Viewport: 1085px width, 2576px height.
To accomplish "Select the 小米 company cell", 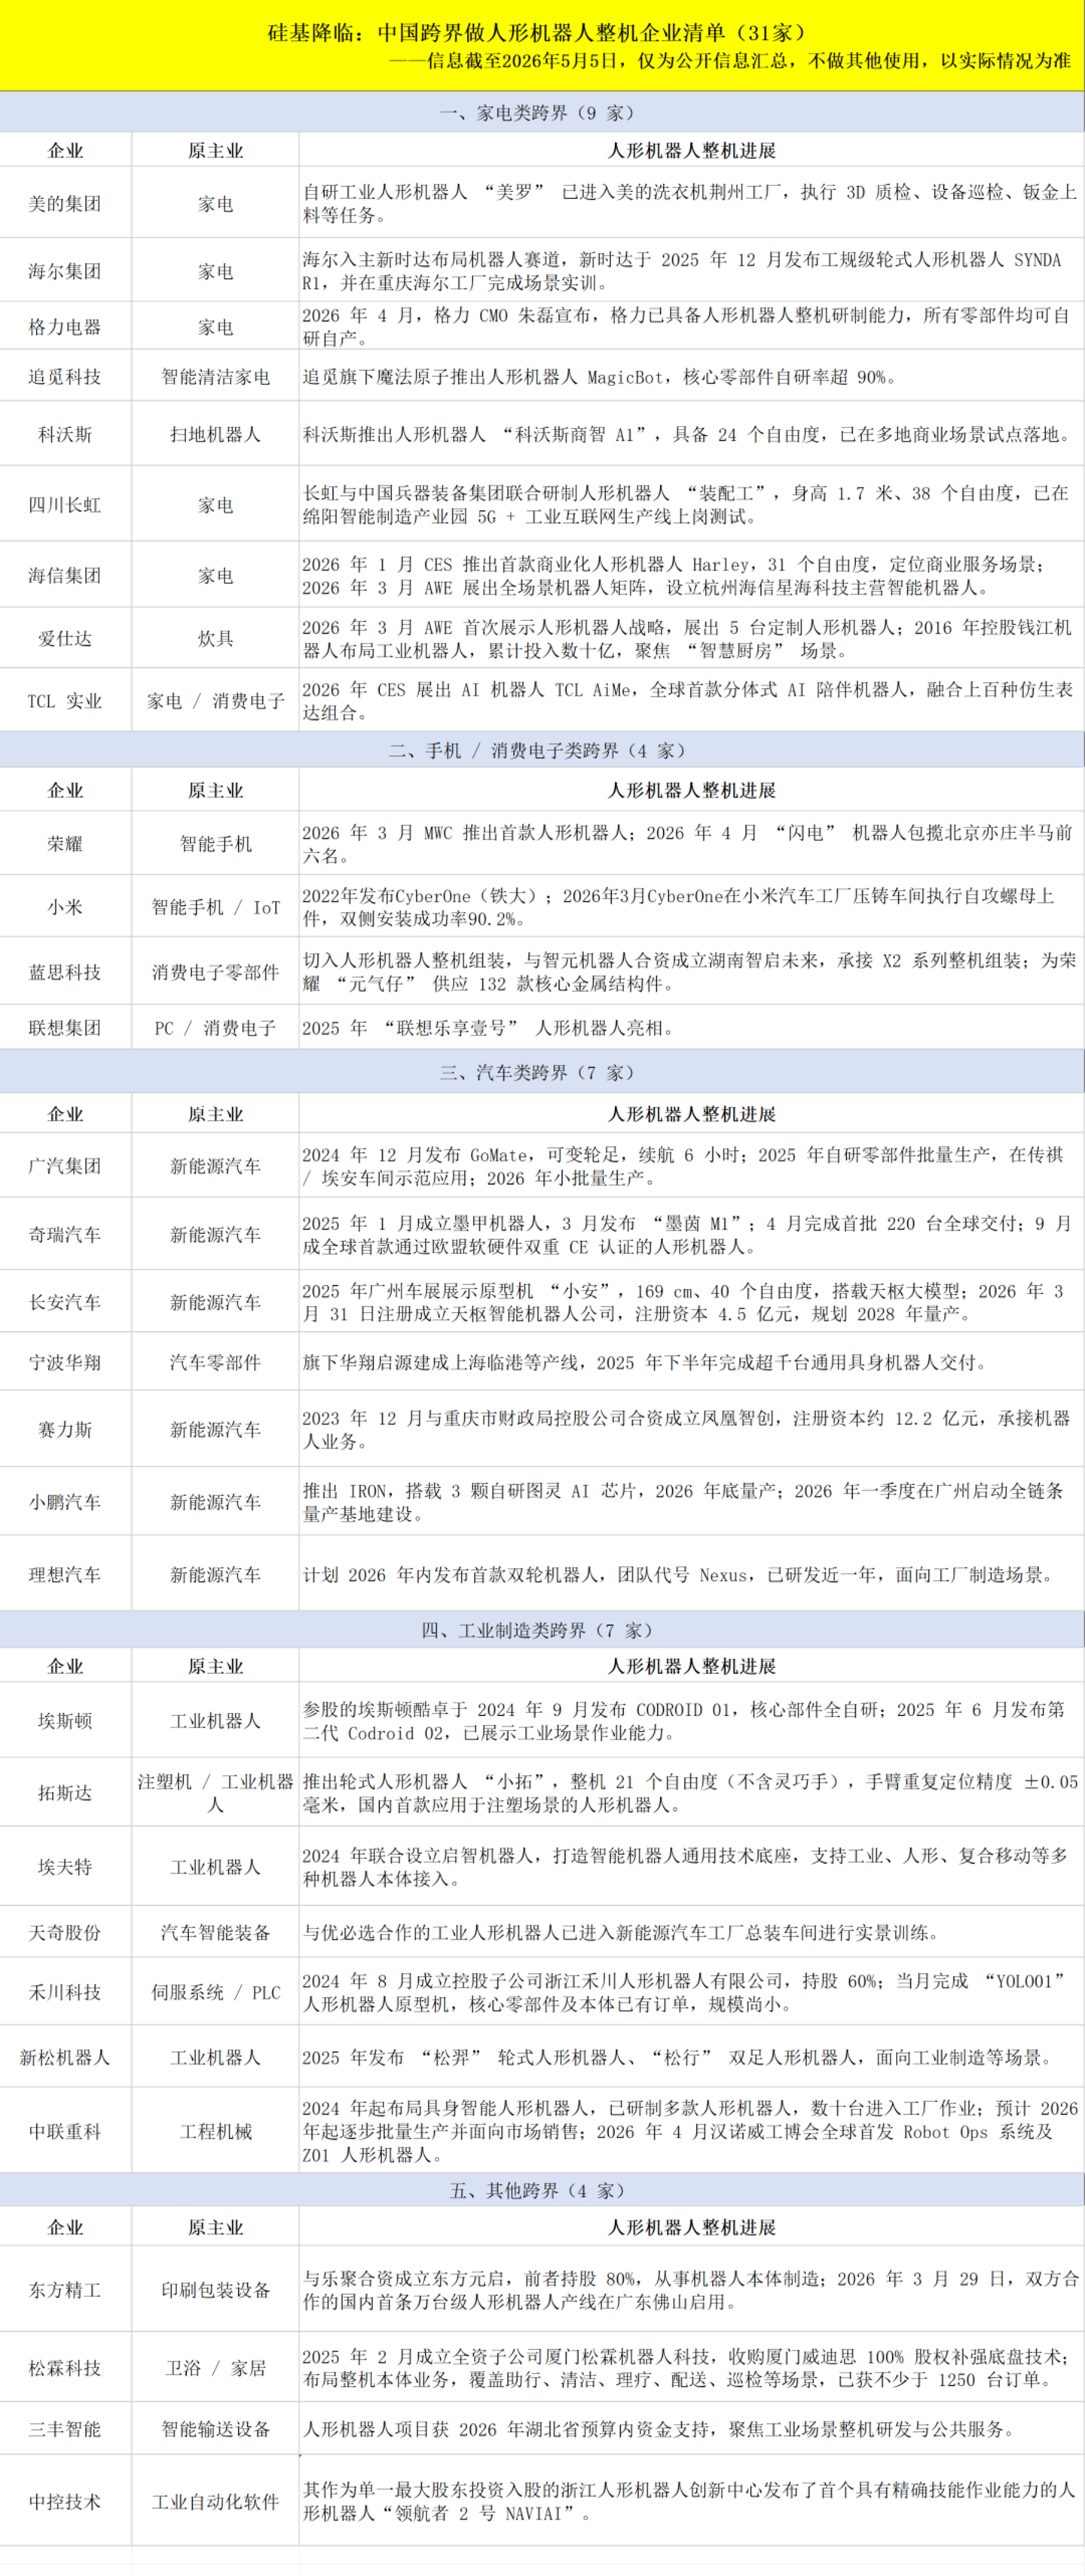I will 65,907.
